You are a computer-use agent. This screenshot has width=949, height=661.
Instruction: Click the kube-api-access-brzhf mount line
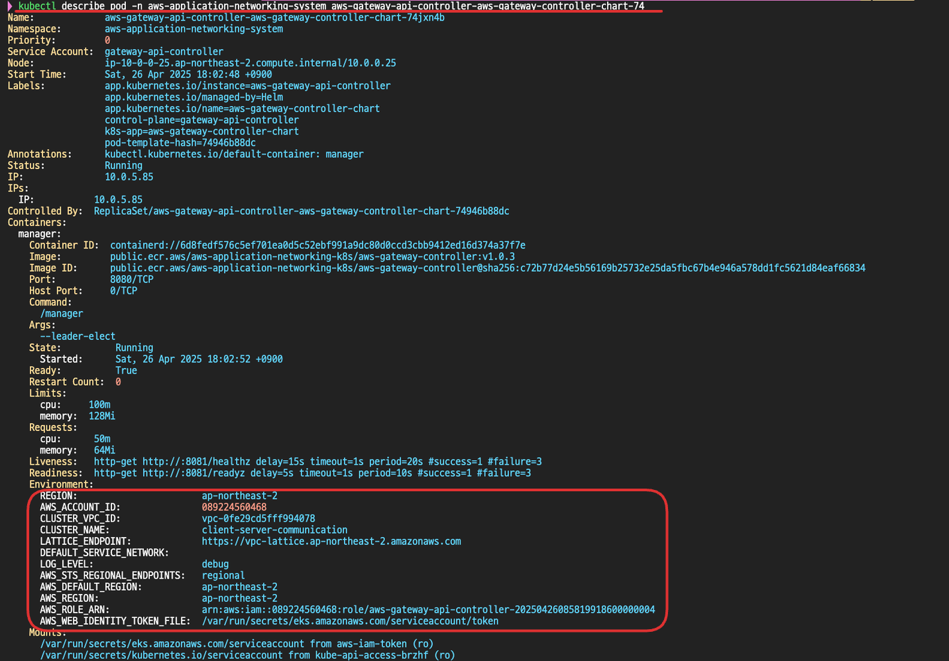(x=247, y=655)
